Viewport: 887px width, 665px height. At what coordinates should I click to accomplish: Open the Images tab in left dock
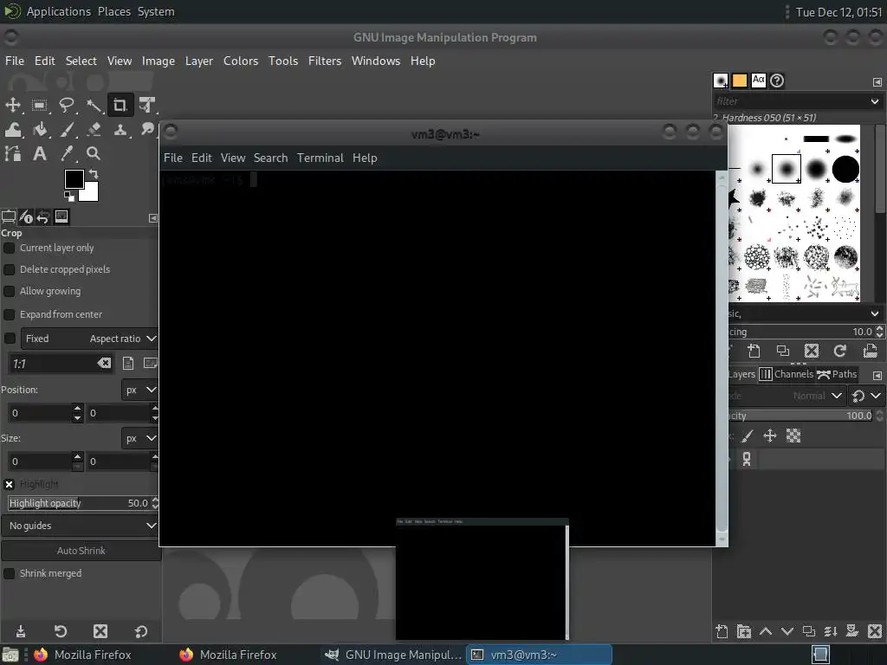coord(62,217)
